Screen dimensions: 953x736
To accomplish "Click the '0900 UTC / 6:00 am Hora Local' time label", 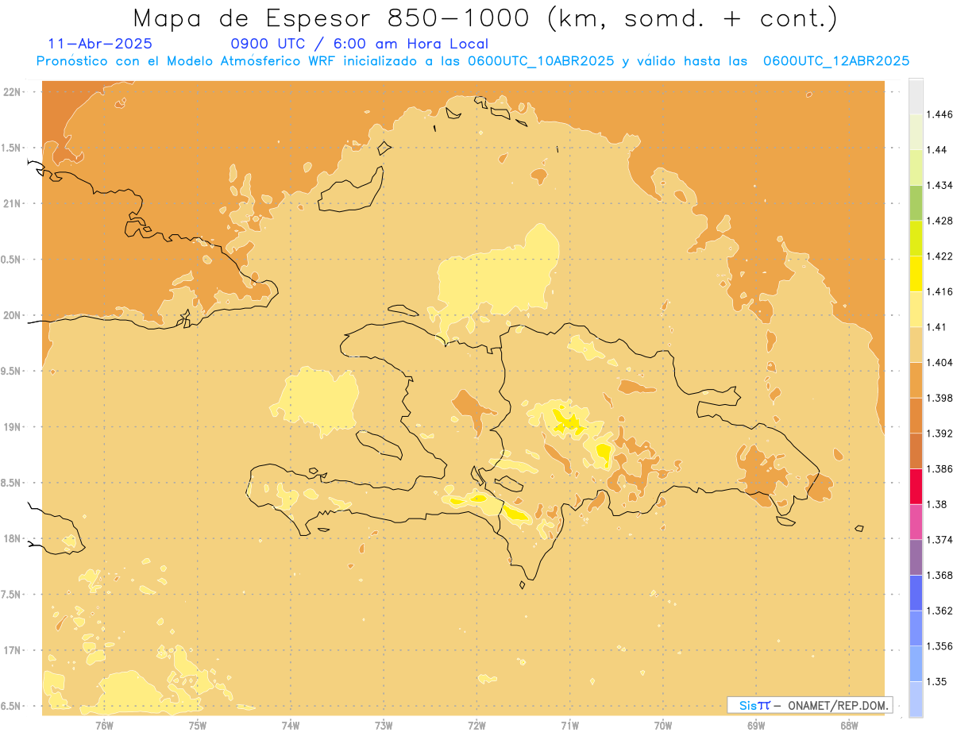I will tap(359, 44).
